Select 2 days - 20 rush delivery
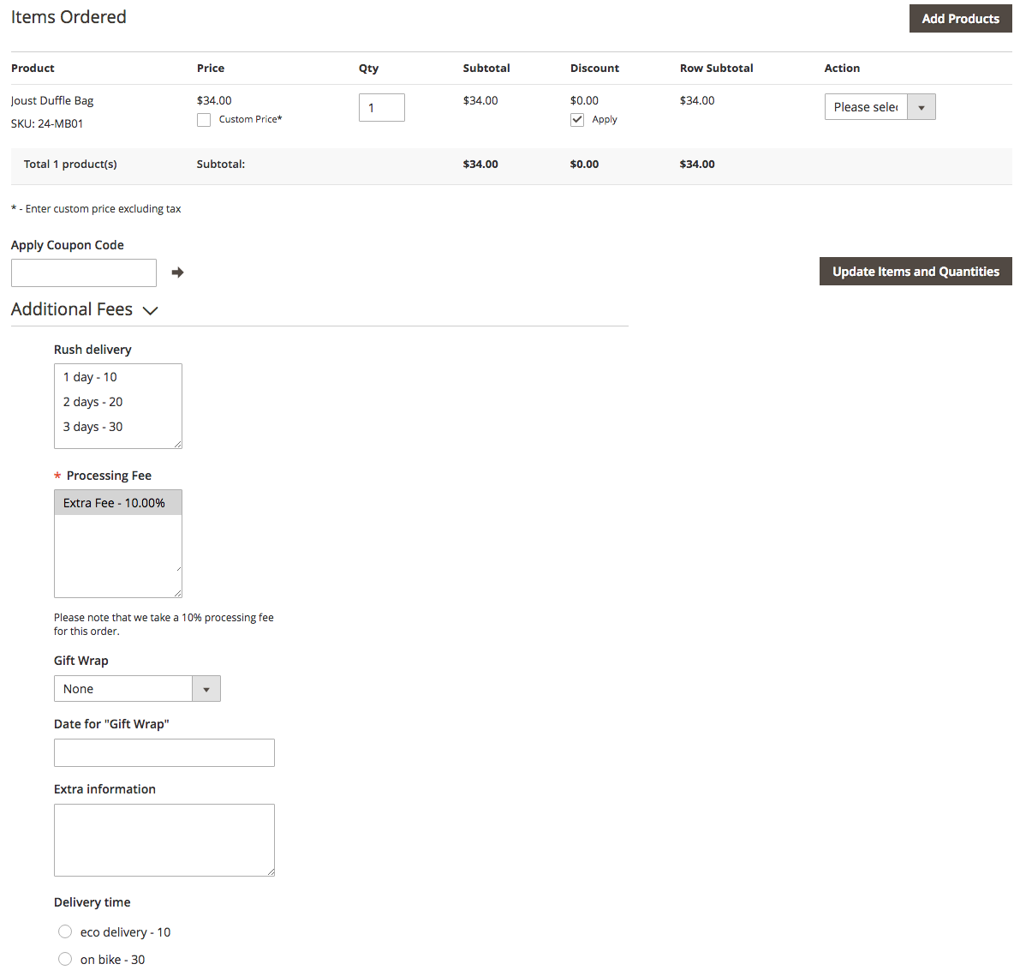Screen dimensions: 1014x976 pyautogui.click(x=117, y=402)
